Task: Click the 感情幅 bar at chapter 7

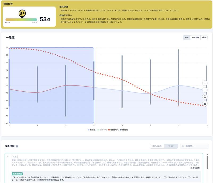Action: pyautogui.click(x=179, y=78)
